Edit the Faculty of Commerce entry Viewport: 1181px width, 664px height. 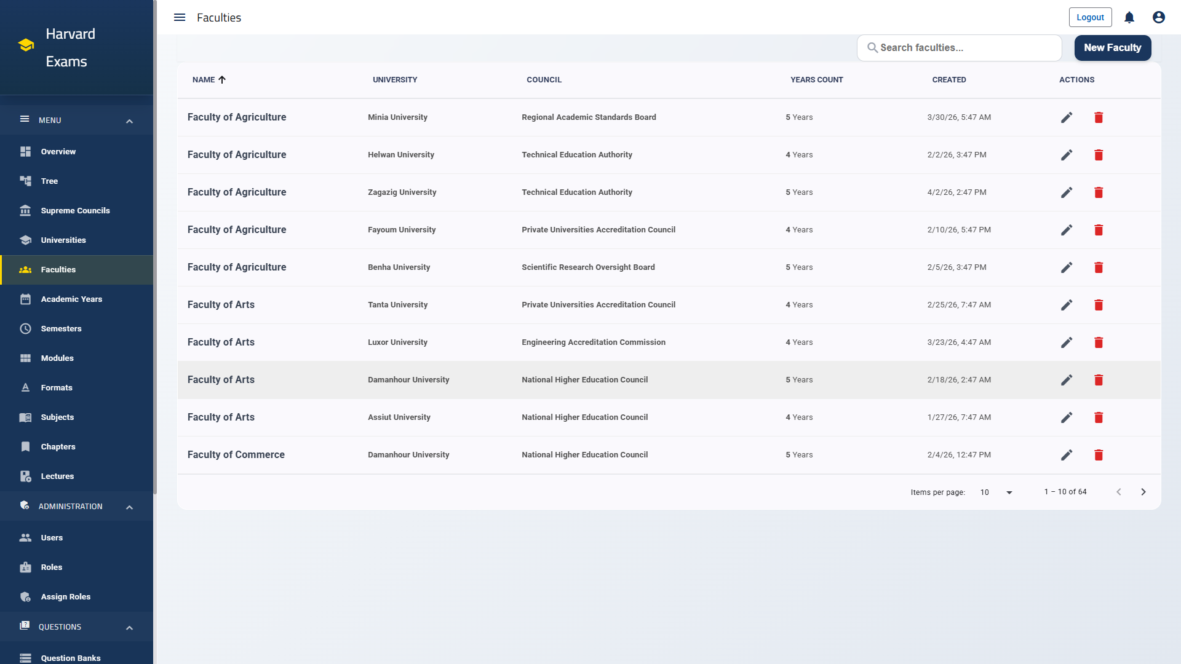coord(1067,455)
